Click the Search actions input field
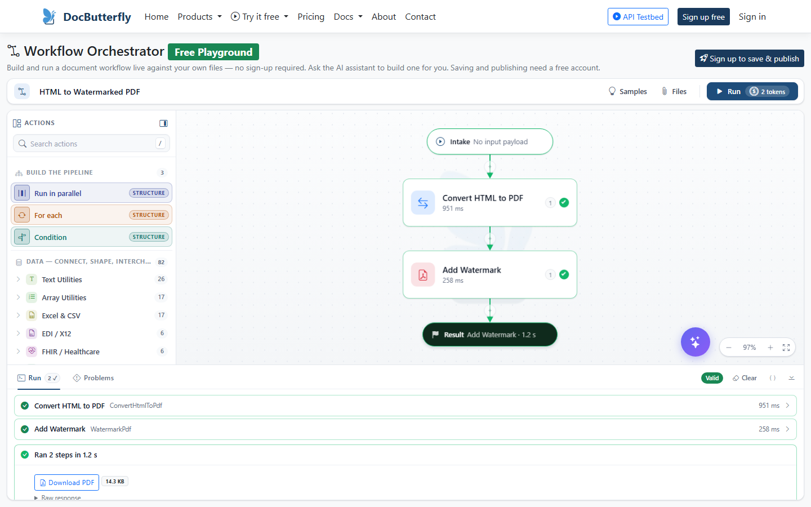Screen dimensions: 811x507 91,144
